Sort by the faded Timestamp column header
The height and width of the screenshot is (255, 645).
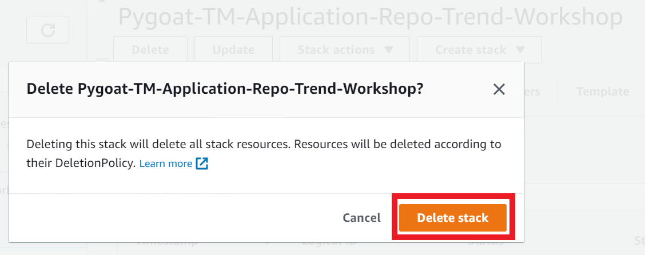(x=166, y=241)
